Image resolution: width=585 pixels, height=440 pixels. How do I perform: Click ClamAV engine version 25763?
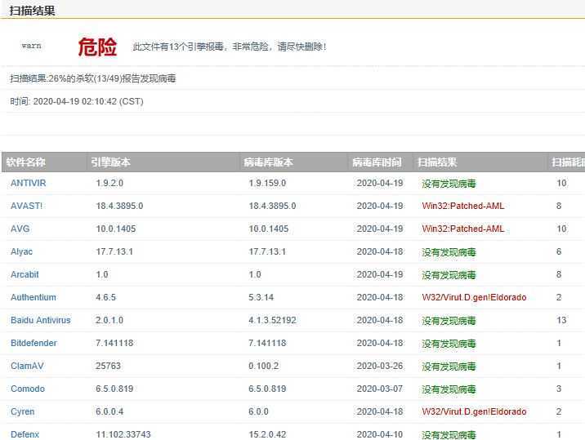click(108, 366)
